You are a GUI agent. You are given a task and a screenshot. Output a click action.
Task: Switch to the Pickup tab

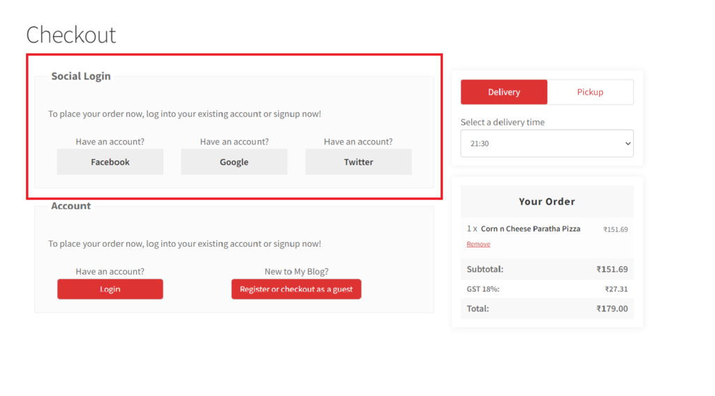(x=590, y=92)
